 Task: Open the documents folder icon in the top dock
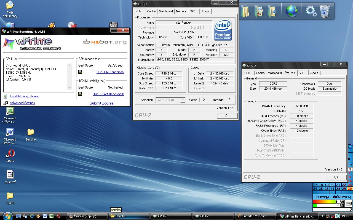tap(245, 11)
